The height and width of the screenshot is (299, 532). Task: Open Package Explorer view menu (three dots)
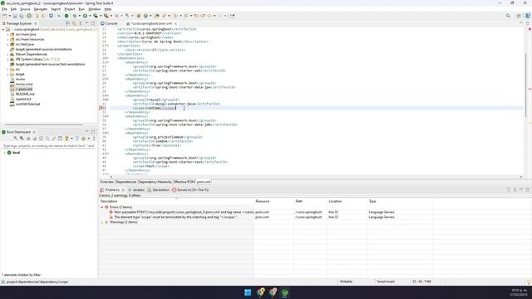point(81,23)
